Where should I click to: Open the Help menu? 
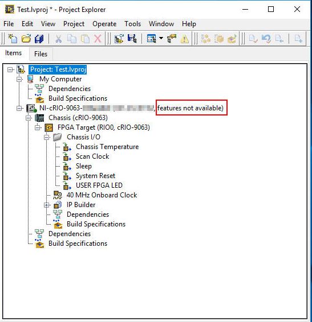pos(189,24)
